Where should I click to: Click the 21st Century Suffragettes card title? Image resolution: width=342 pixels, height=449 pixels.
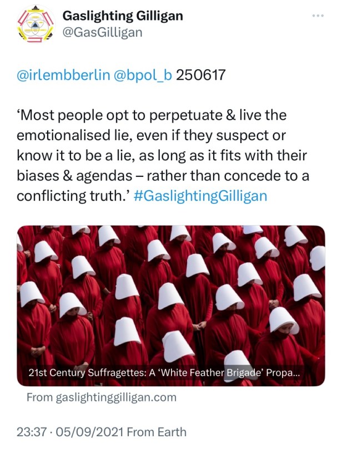tap(164, 373)
